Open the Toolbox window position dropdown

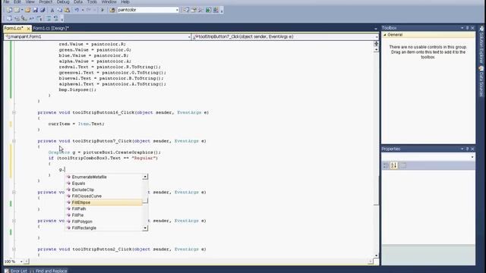tap(462, 28)
